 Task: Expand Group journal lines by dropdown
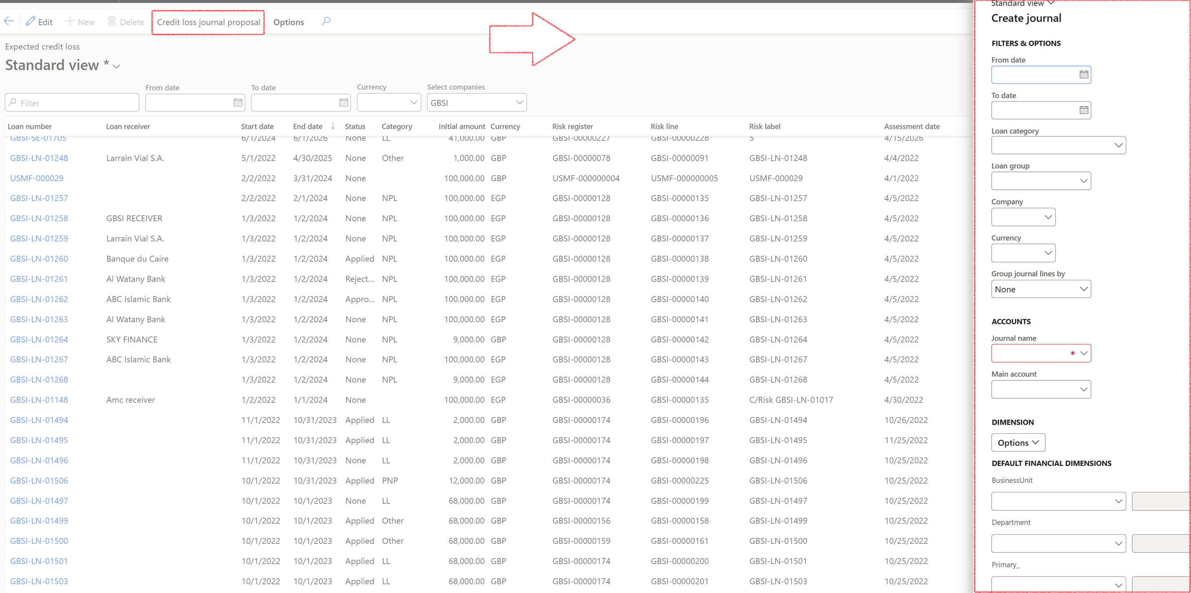click(x=1083, y=289)
